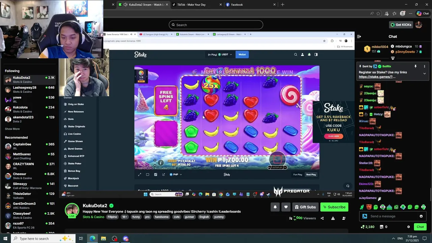Open Task View on the Windows taskbar
Image resolution: width=432 pixels, height=243 pixels.
click(x=81, y=239)
